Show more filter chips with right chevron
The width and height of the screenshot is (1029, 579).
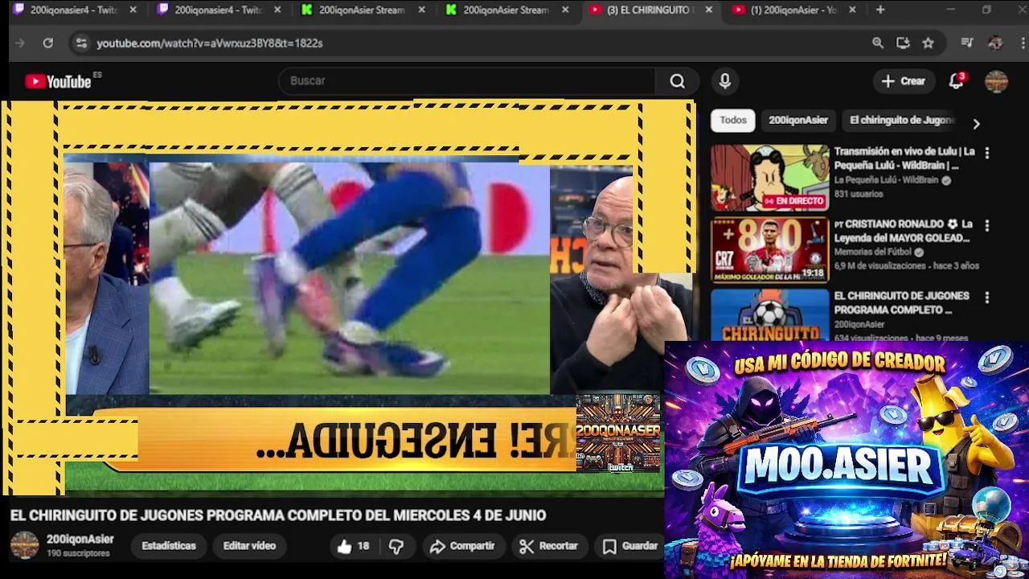976,124
